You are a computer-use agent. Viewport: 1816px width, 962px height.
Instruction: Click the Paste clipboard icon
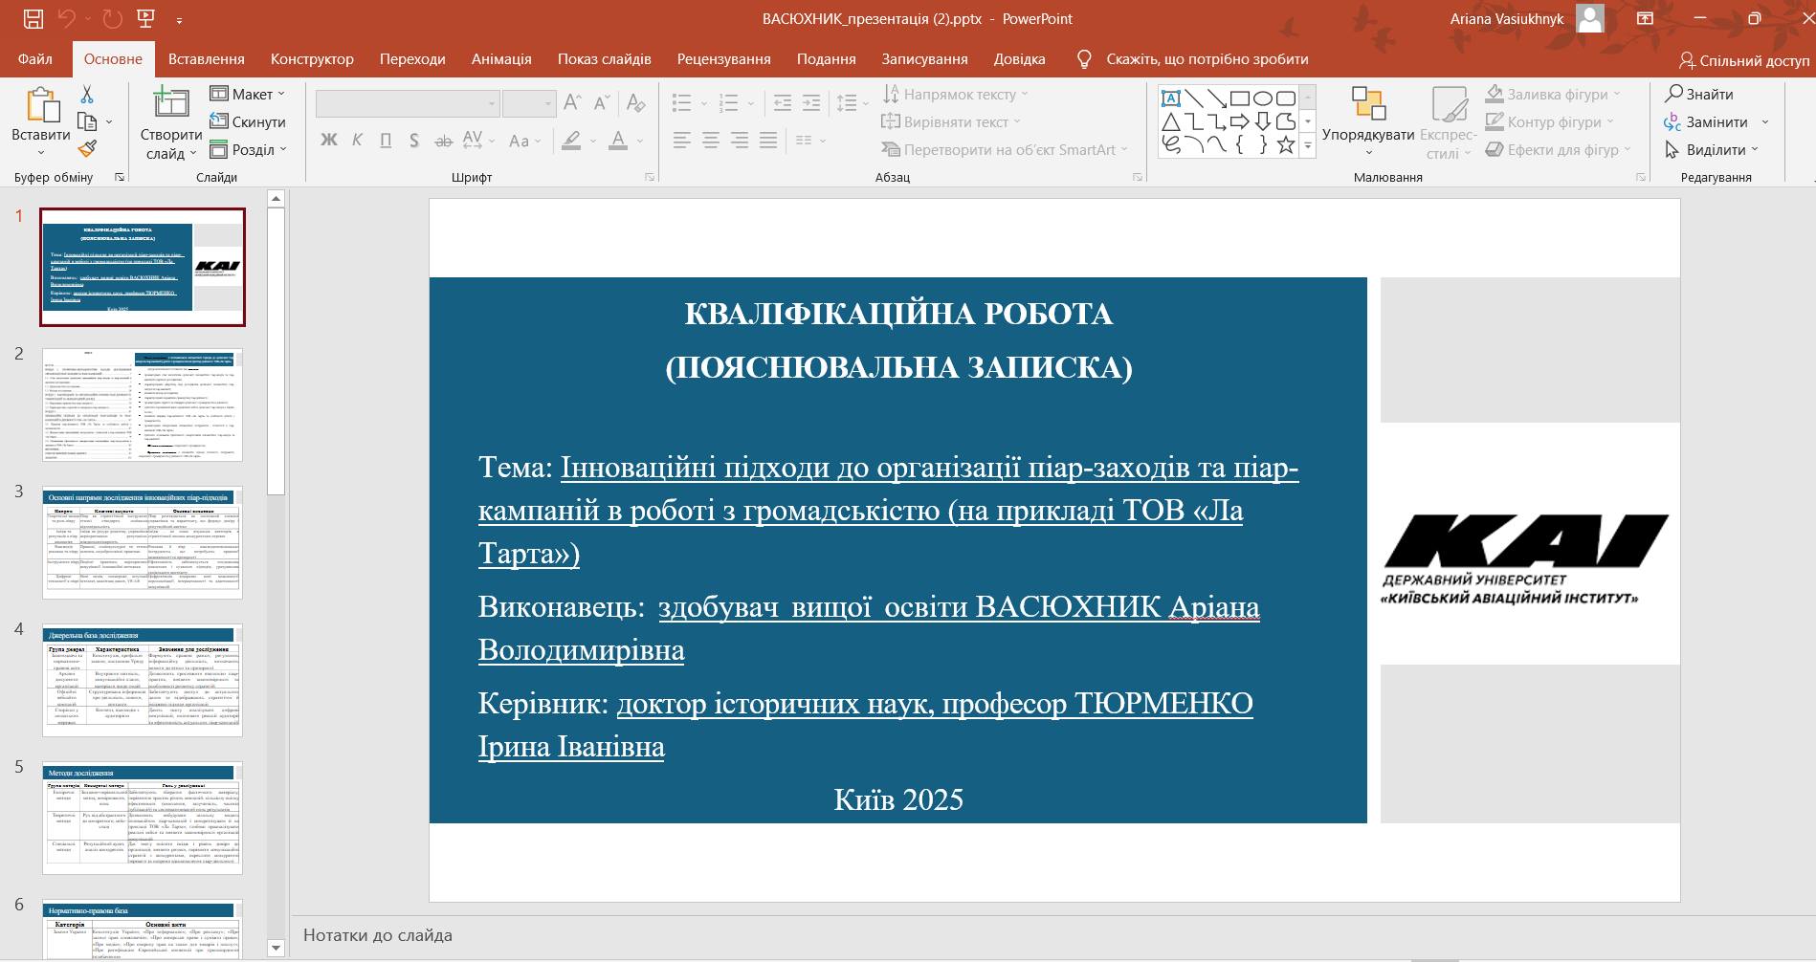(x=41, y=107)
